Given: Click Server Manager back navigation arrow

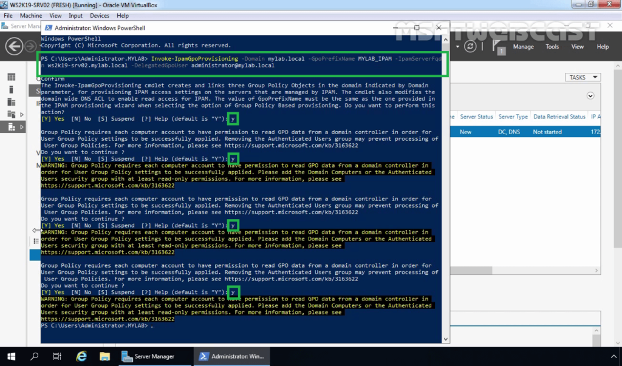Looking at the screenshot, I should (14, 46).
